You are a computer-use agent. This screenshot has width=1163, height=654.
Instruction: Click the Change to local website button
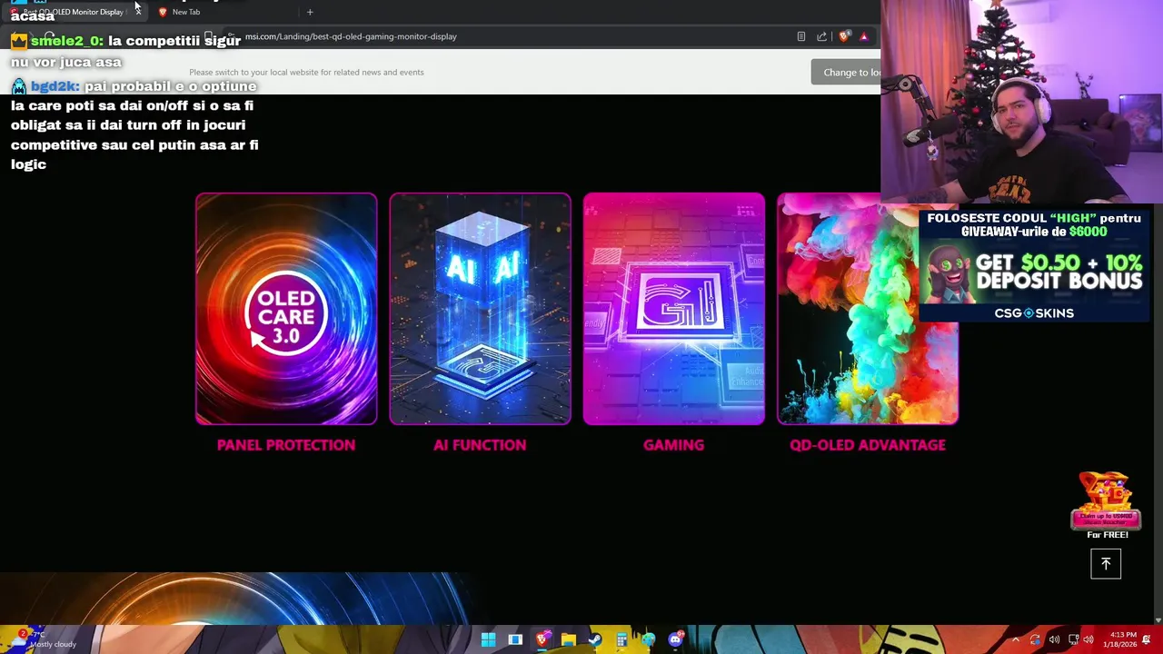(x=846, y=73)
